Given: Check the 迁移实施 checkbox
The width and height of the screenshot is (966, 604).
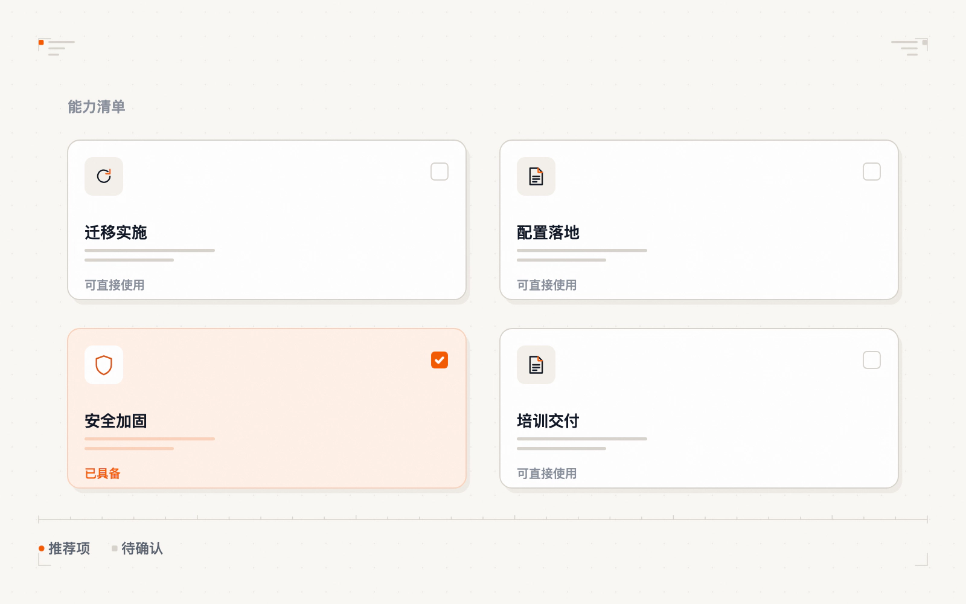Looking at the screenshot, I should 440,172.
